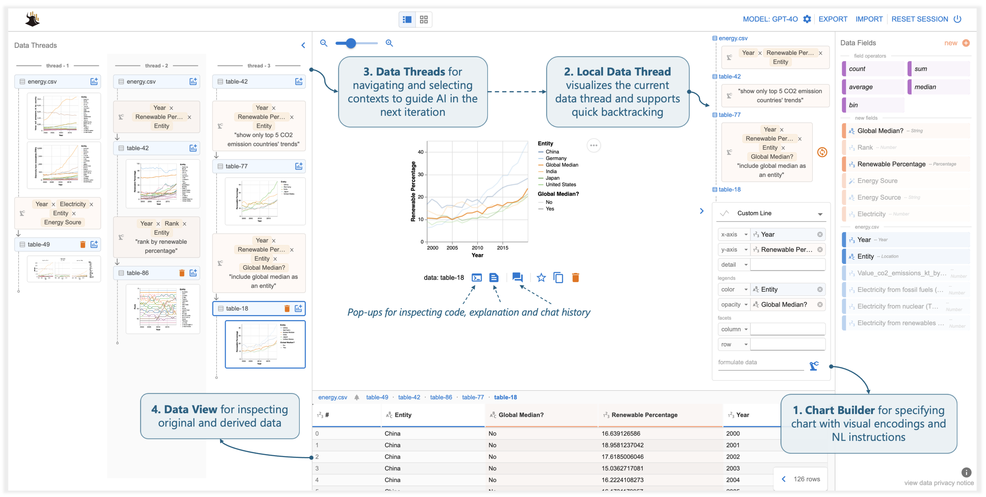Open chart explanation document icon
The width and height of the screenshot is (986, 497).
[x=494, y=278]
